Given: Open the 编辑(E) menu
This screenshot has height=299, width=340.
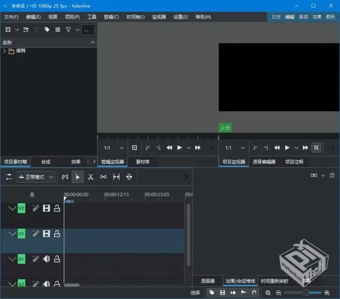Looking at the screenshot, I should pos(33,17).
